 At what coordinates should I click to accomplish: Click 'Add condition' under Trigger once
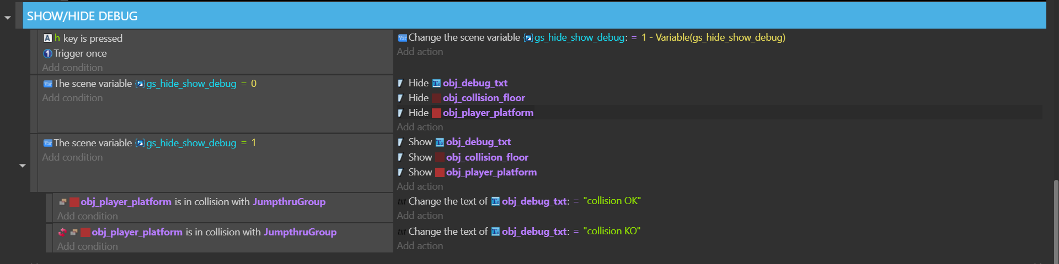point(72,68)
